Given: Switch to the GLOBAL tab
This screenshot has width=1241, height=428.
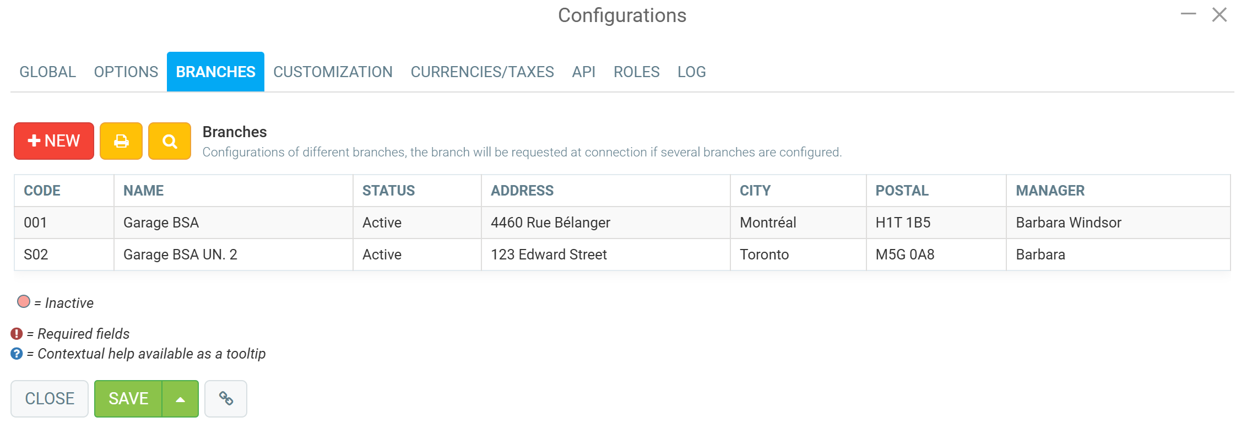Looking at the screenshot, I should (x=48, y=72).
